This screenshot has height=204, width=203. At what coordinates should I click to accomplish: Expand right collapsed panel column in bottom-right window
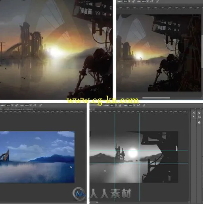pos(201,109)
